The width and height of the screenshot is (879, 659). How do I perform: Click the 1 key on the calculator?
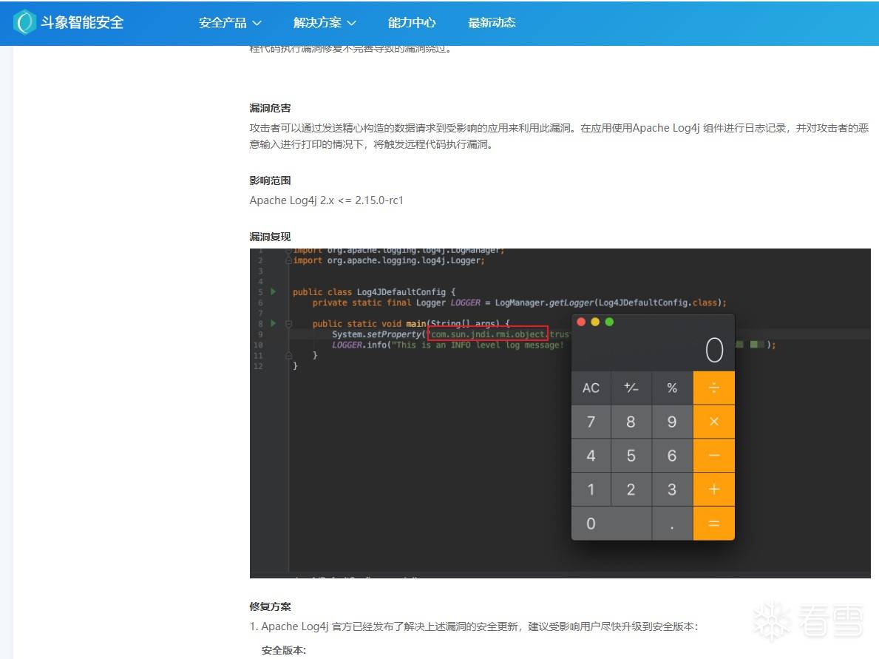[591, 490]
